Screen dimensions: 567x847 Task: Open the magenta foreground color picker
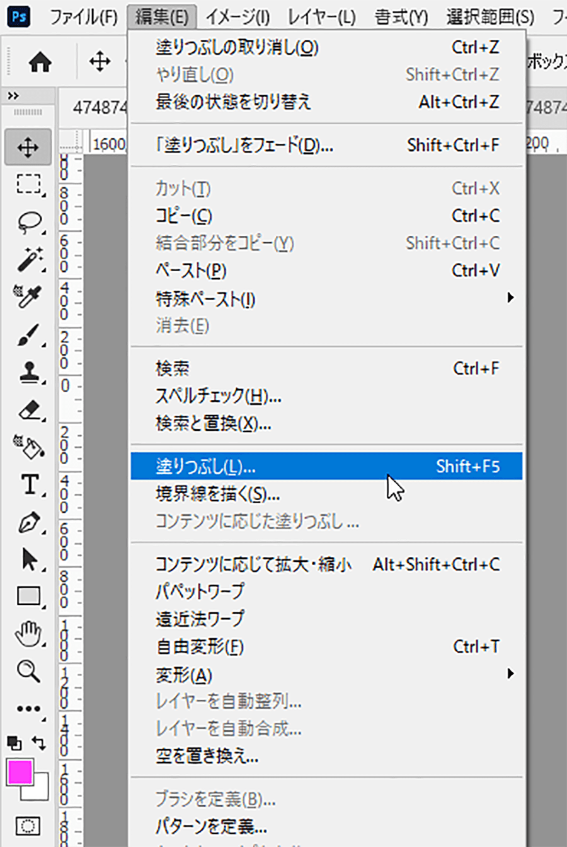click(19, 772)
